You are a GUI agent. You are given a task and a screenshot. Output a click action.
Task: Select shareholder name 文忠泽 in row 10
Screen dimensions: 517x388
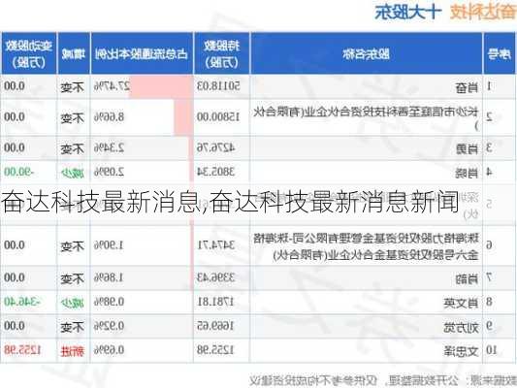461,351
